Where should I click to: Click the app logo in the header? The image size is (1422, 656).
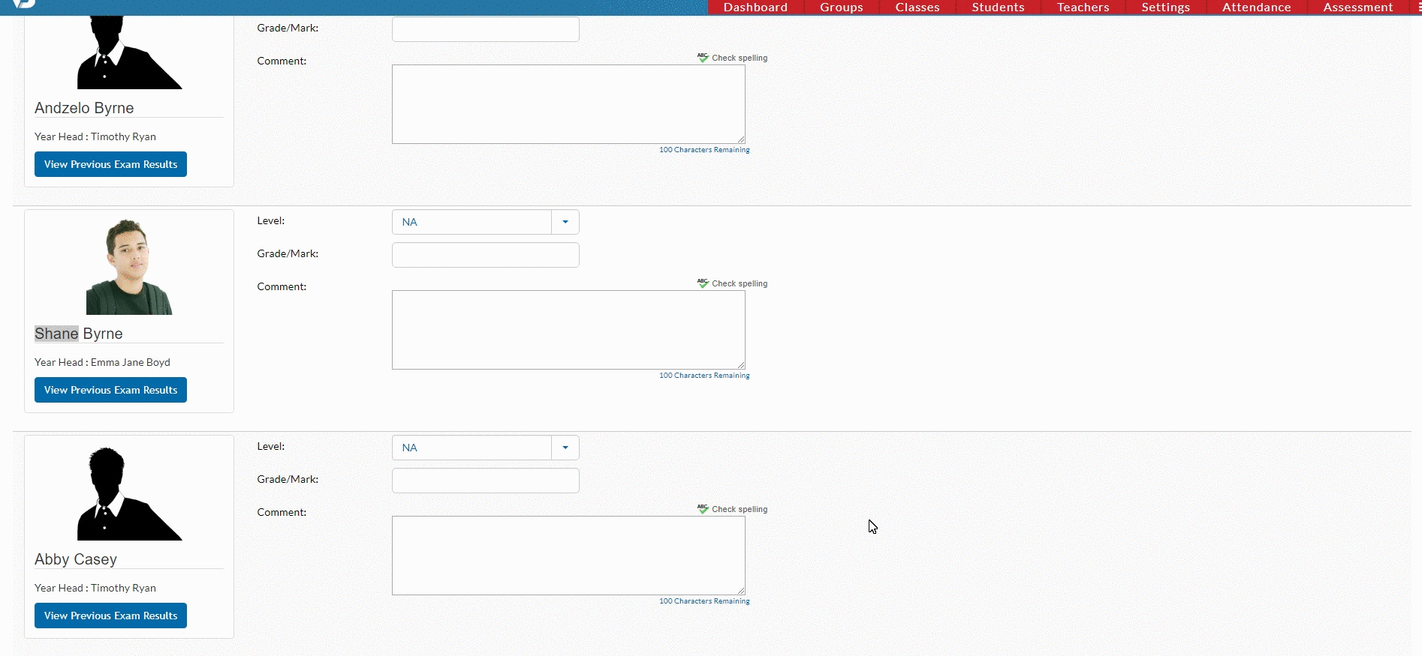pos(24,4)
